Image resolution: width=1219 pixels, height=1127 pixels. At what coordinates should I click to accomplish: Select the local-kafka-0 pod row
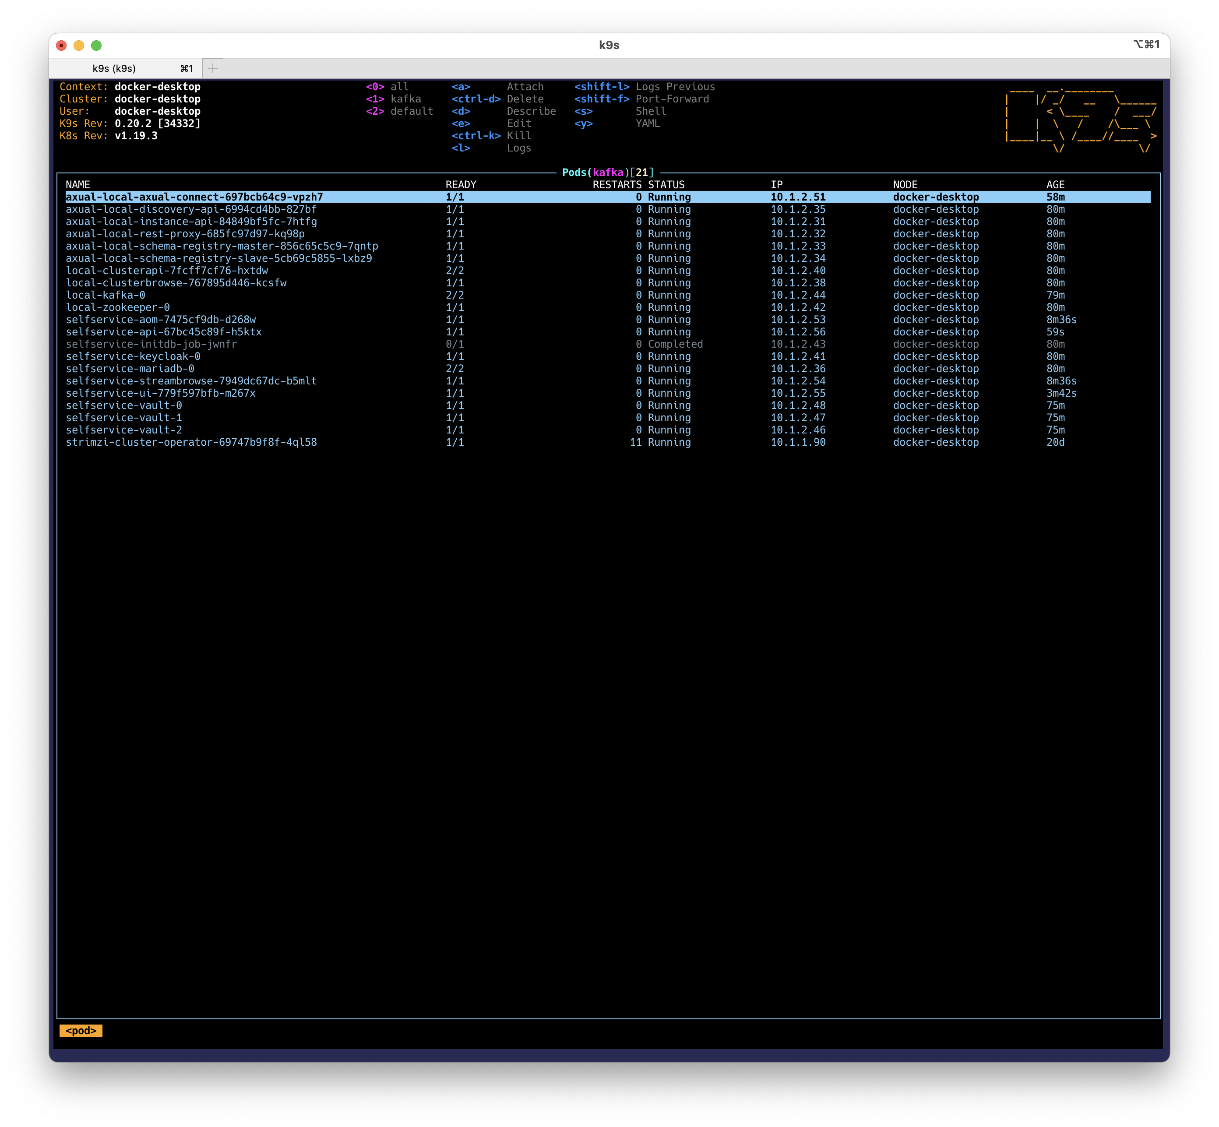tap(607, 295)
